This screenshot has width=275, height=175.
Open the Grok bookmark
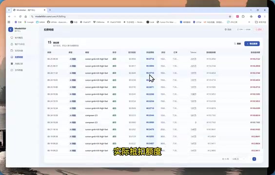[x=150, y=22]
